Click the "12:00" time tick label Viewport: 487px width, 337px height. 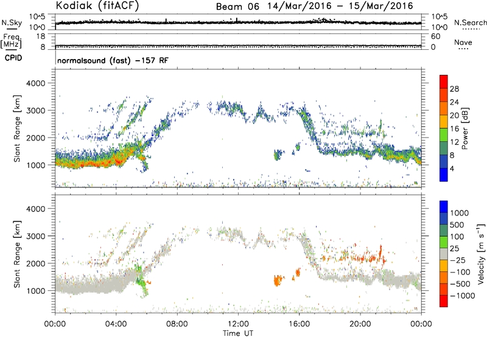pos(238,324)
